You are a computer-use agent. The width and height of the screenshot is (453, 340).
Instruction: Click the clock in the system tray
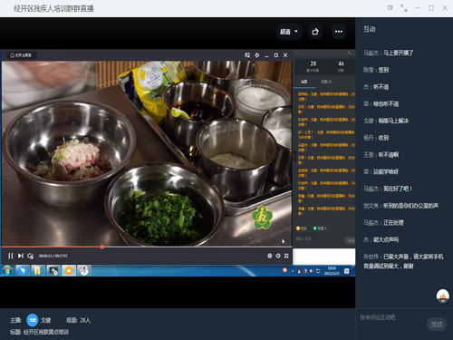click(332, 270)
